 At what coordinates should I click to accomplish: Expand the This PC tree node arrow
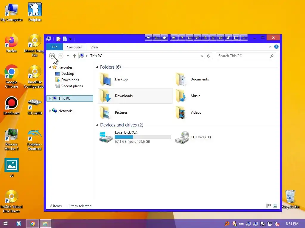[x=50, y=99]
